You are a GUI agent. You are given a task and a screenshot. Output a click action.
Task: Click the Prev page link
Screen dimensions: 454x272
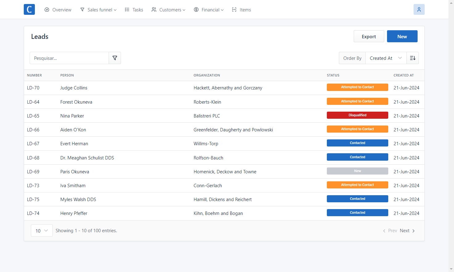tap(390, 231)
